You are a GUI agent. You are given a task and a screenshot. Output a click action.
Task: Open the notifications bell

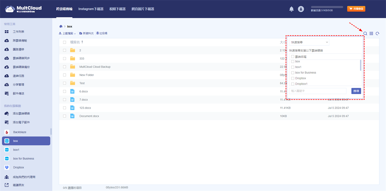[x=291, y=9]
